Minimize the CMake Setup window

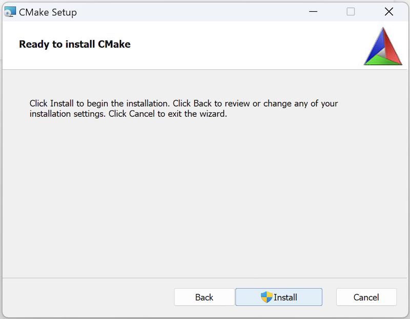click(x=312, y=12)
